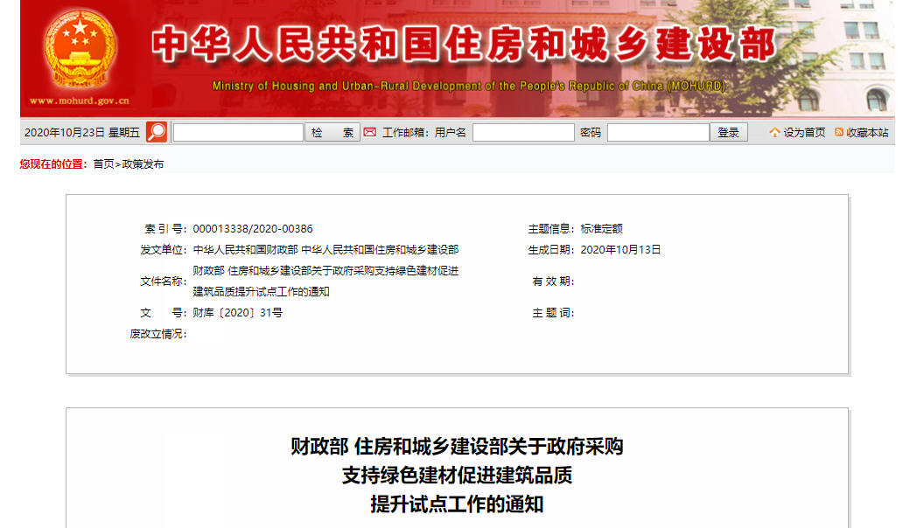Click into the 用户名 username field
Screen dimensions: 910x528
pyautogui.click(x=523, y=132)
